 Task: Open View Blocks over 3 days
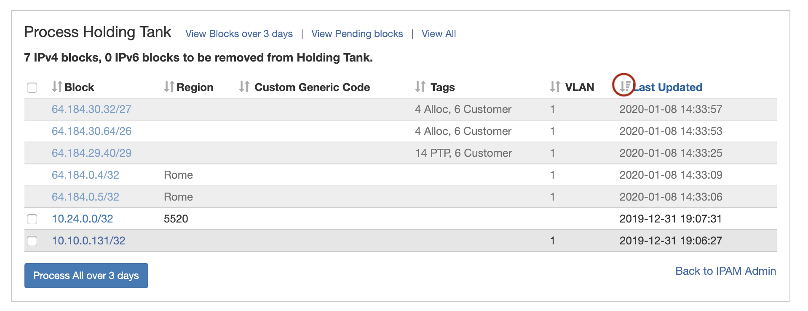tap(239, 34)
